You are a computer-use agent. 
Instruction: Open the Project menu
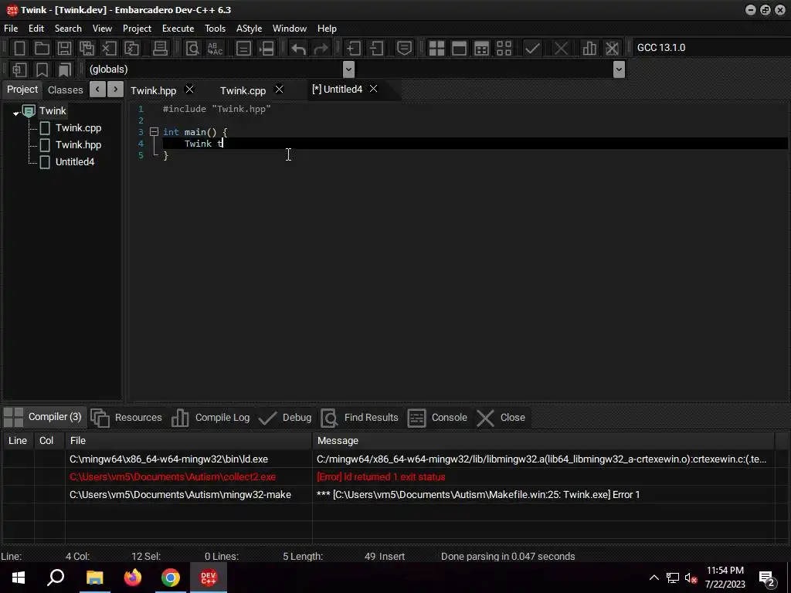tap(137, 29)
